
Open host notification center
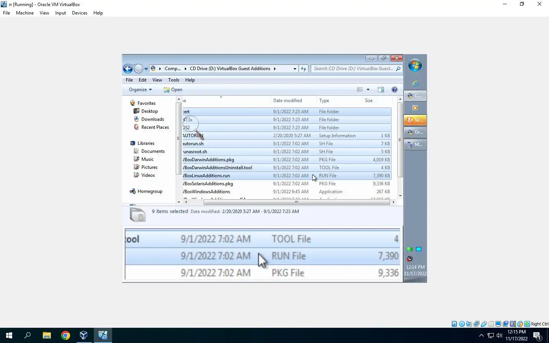click(x=537, y=336)
